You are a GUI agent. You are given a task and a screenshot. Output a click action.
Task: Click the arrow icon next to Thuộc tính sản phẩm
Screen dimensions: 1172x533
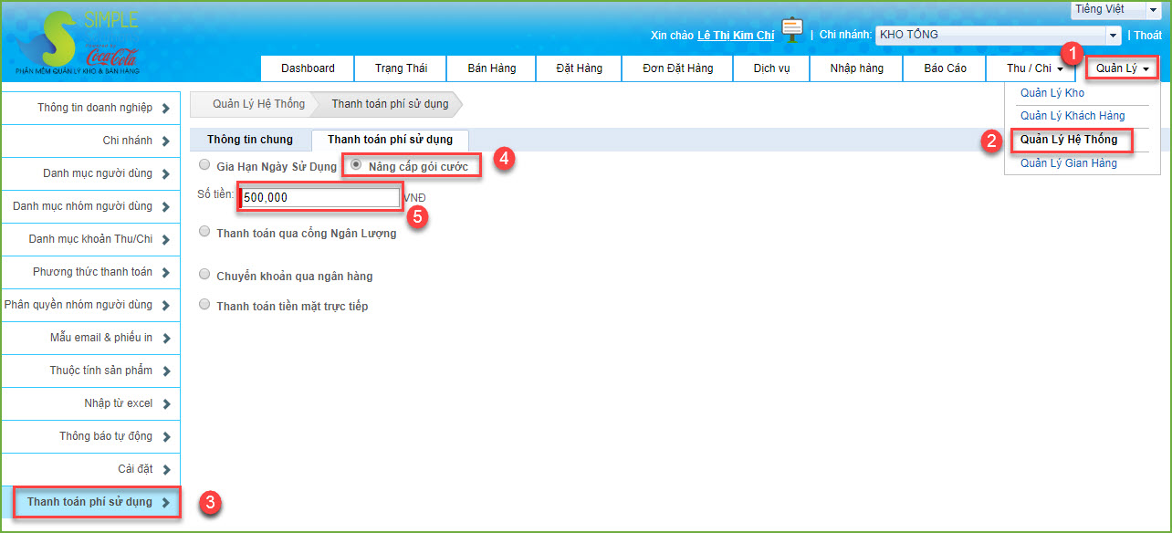pyautogui.click(x=165, y=371)
